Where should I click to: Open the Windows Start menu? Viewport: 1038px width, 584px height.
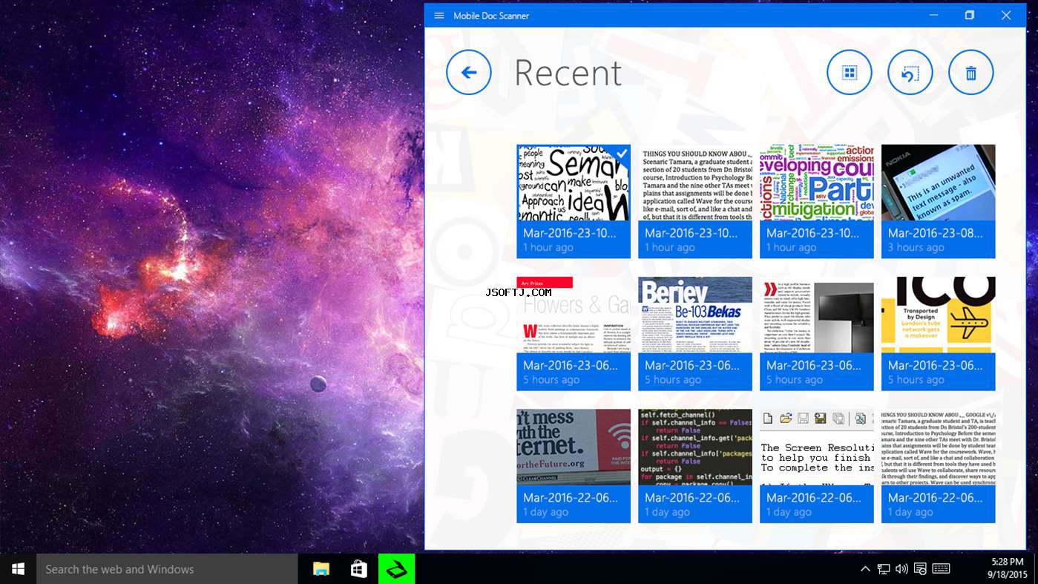click(18, 569)
